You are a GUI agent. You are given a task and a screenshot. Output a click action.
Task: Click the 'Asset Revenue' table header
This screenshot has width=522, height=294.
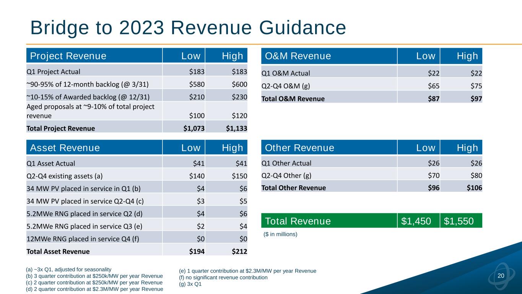click(x=65, y=148)
